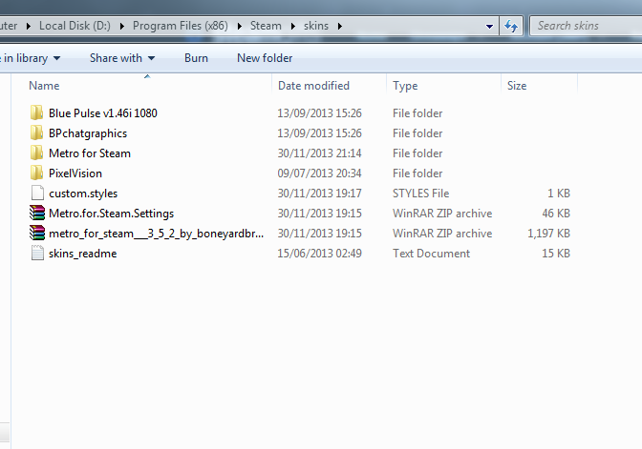Screen dimensions: 642x449
Task: Select the PixelVision folder name
Action: (75, 173)
